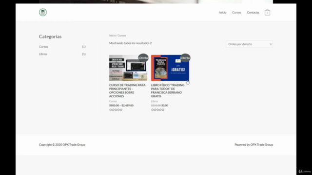The width and height of the screenshot is (312, 175).
Task: Click 'Mostrando todos los resultados 2' text
Action: point(130,43)
